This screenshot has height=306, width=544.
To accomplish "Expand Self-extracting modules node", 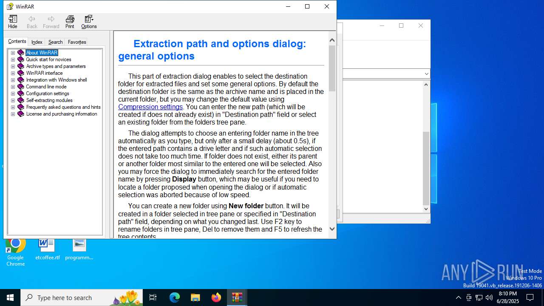I will (x=13, y=100).
